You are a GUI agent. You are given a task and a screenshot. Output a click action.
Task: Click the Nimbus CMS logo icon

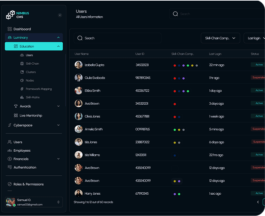(10, 15)
